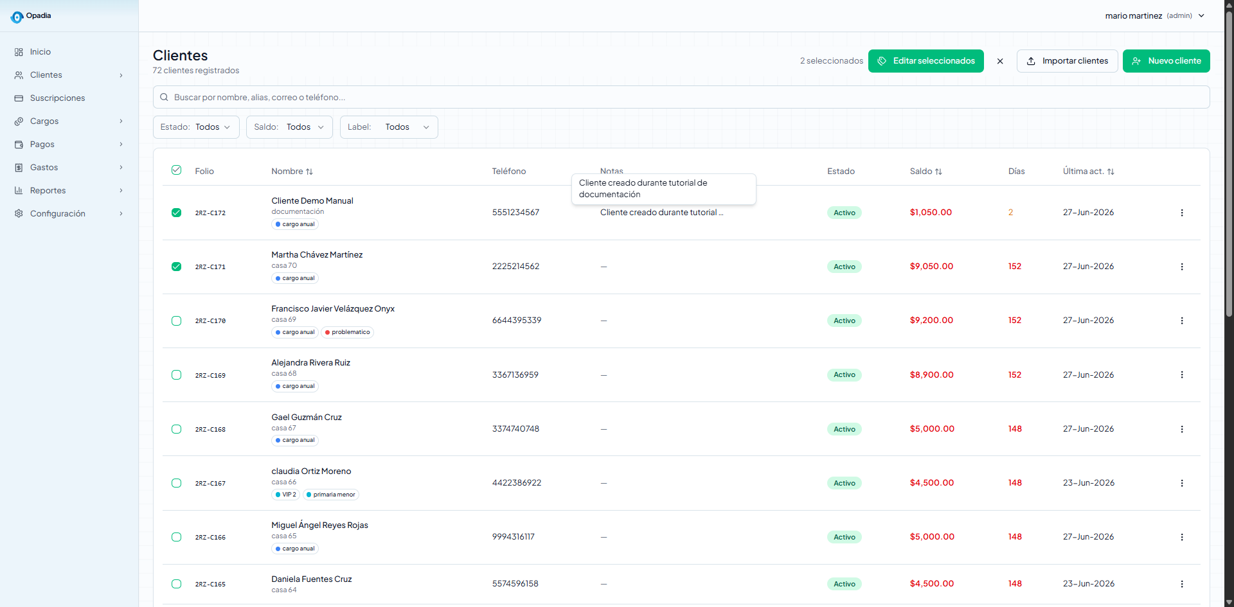Open the Label filter dropdown
This screenshot has height=607, width=1234.
389,127
